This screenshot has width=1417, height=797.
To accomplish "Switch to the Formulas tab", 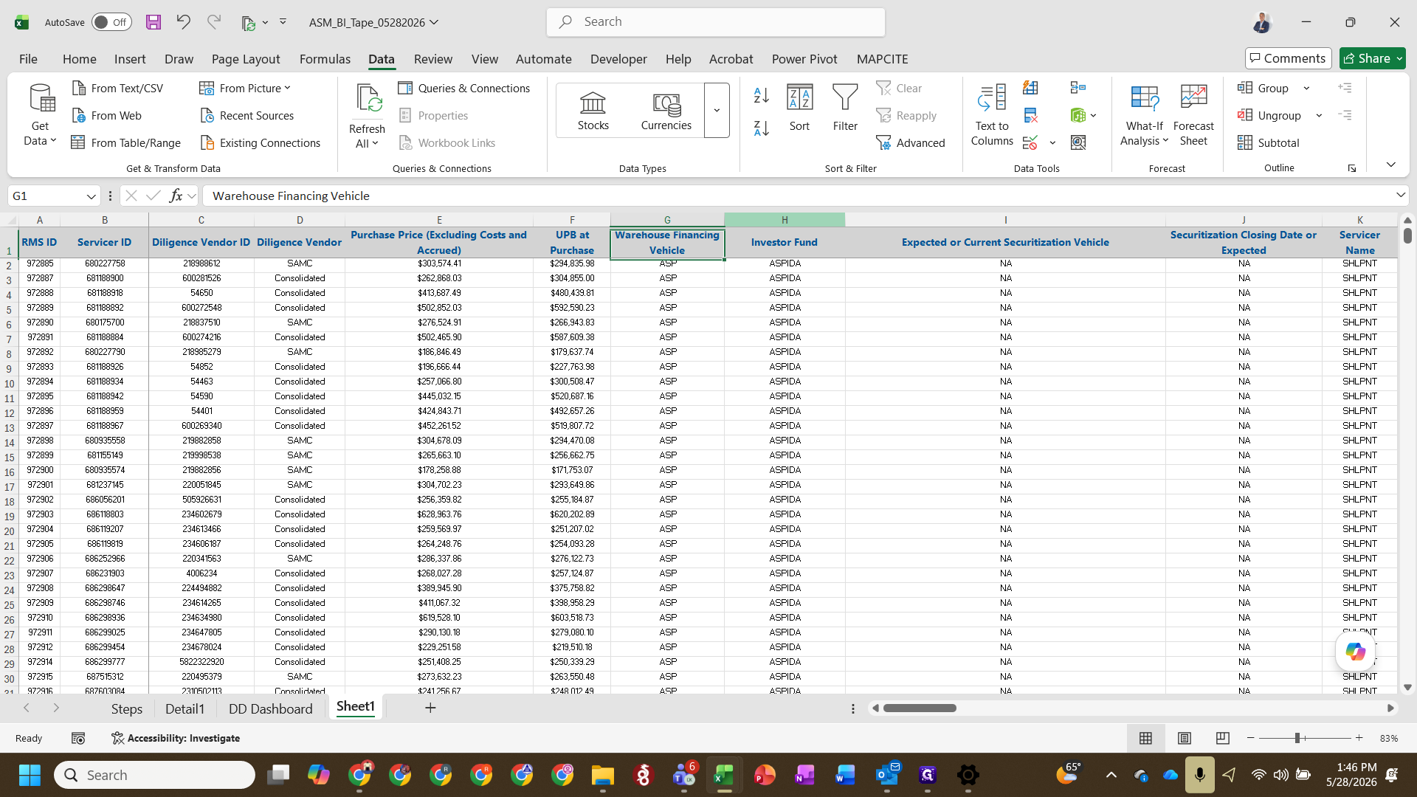I will pos(325,58).
